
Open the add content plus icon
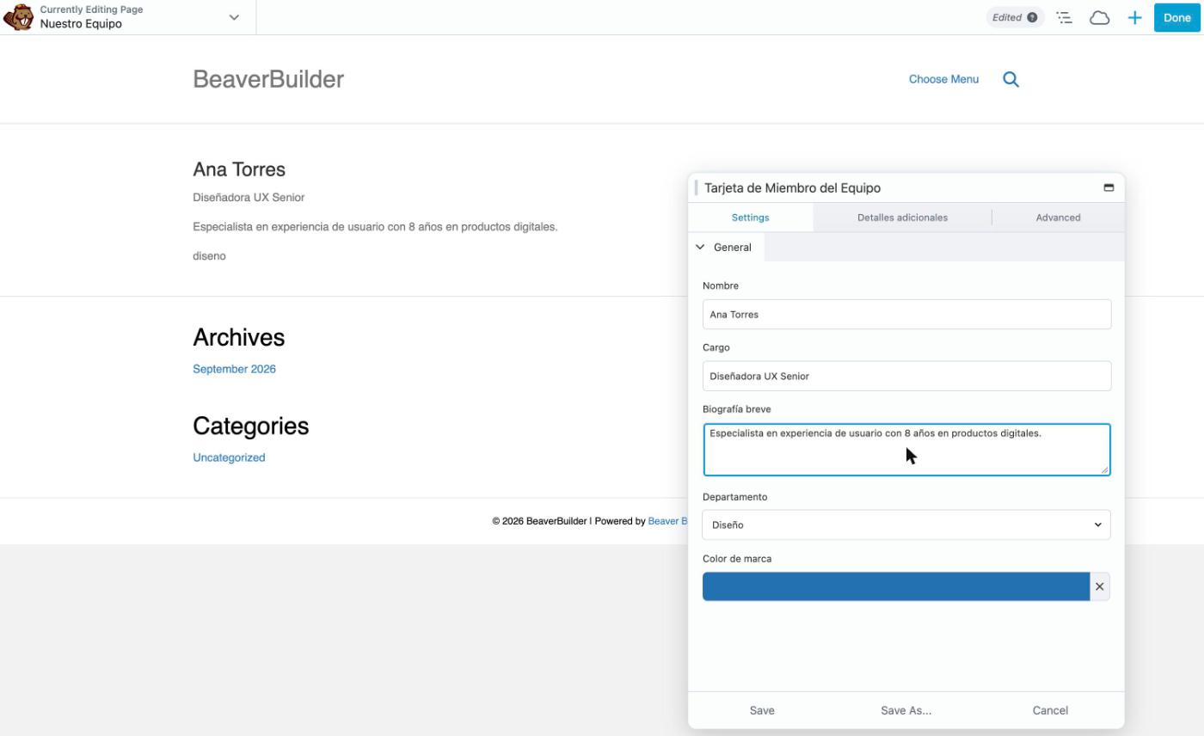point(1135,17)
